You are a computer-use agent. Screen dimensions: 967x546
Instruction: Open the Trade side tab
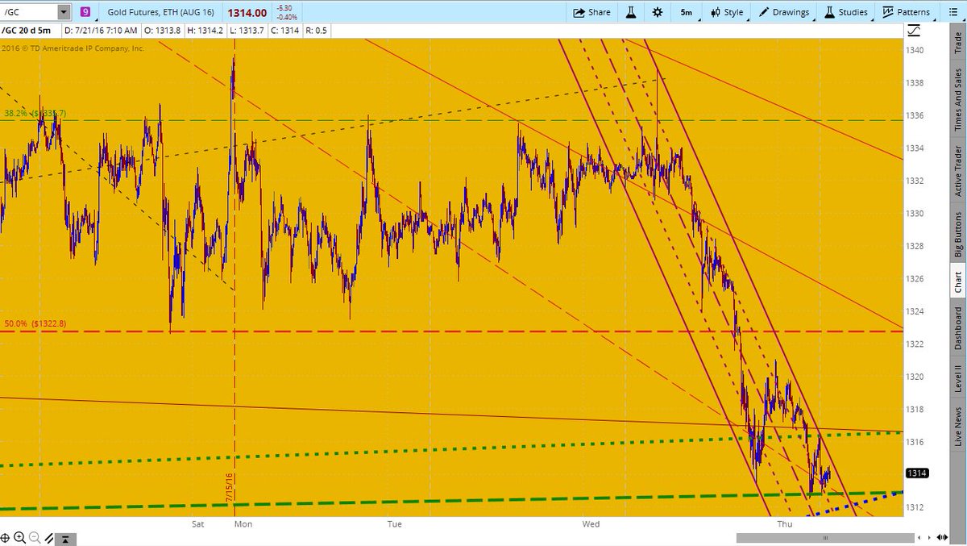[x=957, y=43]
